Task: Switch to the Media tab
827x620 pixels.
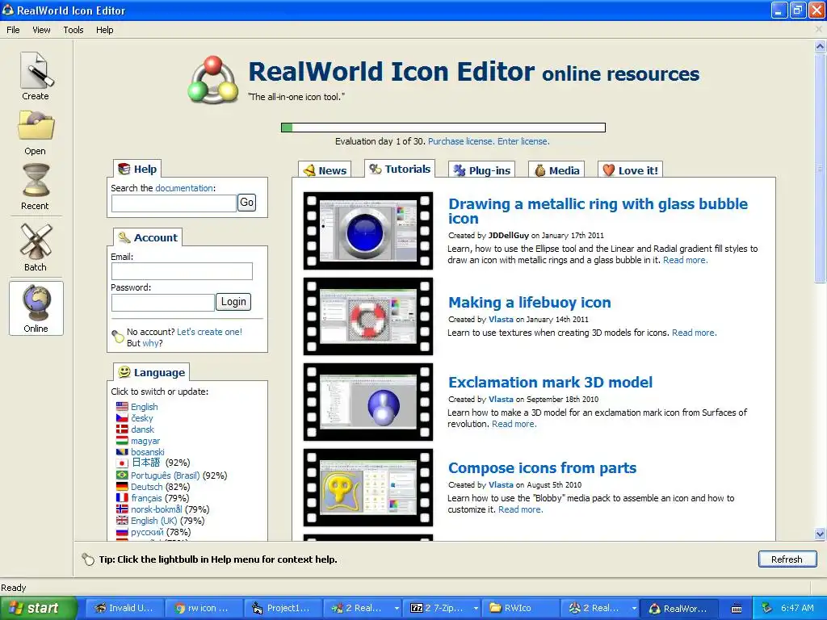Action: (556, 170)
